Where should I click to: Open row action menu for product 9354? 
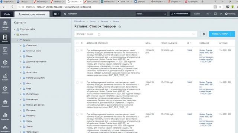81,51
